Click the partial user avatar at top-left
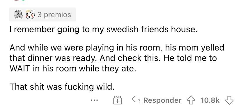This screenshot has height=110, width=241. click(17, 0)
